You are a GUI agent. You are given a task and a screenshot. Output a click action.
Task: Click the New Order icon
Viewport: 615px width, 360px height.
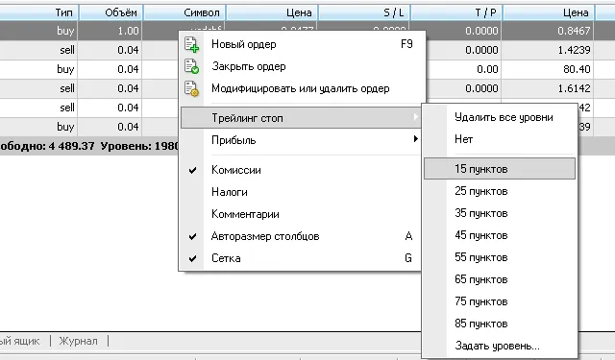coord(191,44)
